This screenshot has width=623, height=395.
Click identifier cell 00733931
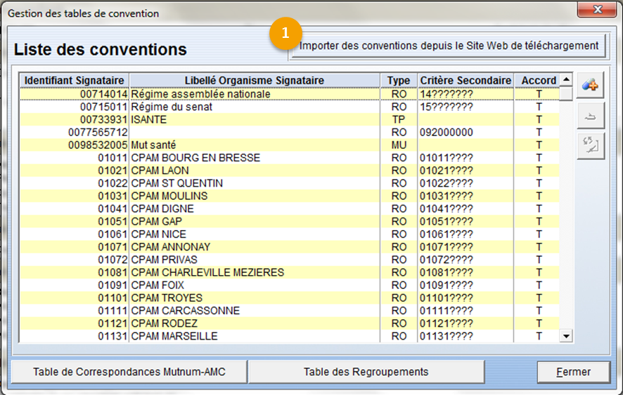pyautogui.click(x=75, y=119)
